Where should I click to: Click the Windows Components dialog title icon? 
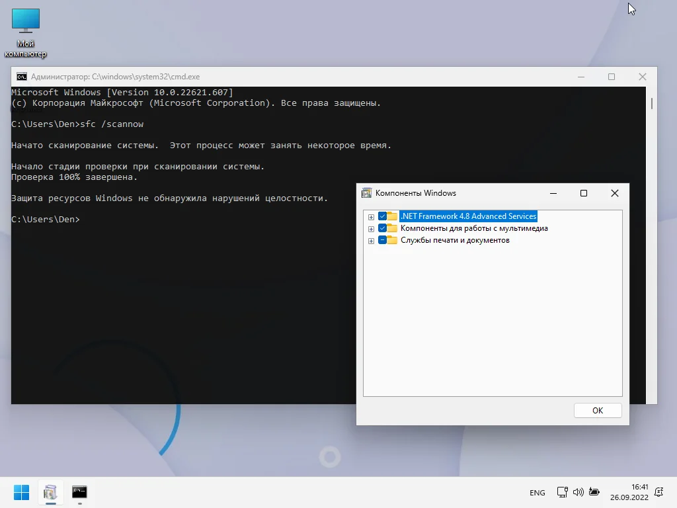[366, 193]
